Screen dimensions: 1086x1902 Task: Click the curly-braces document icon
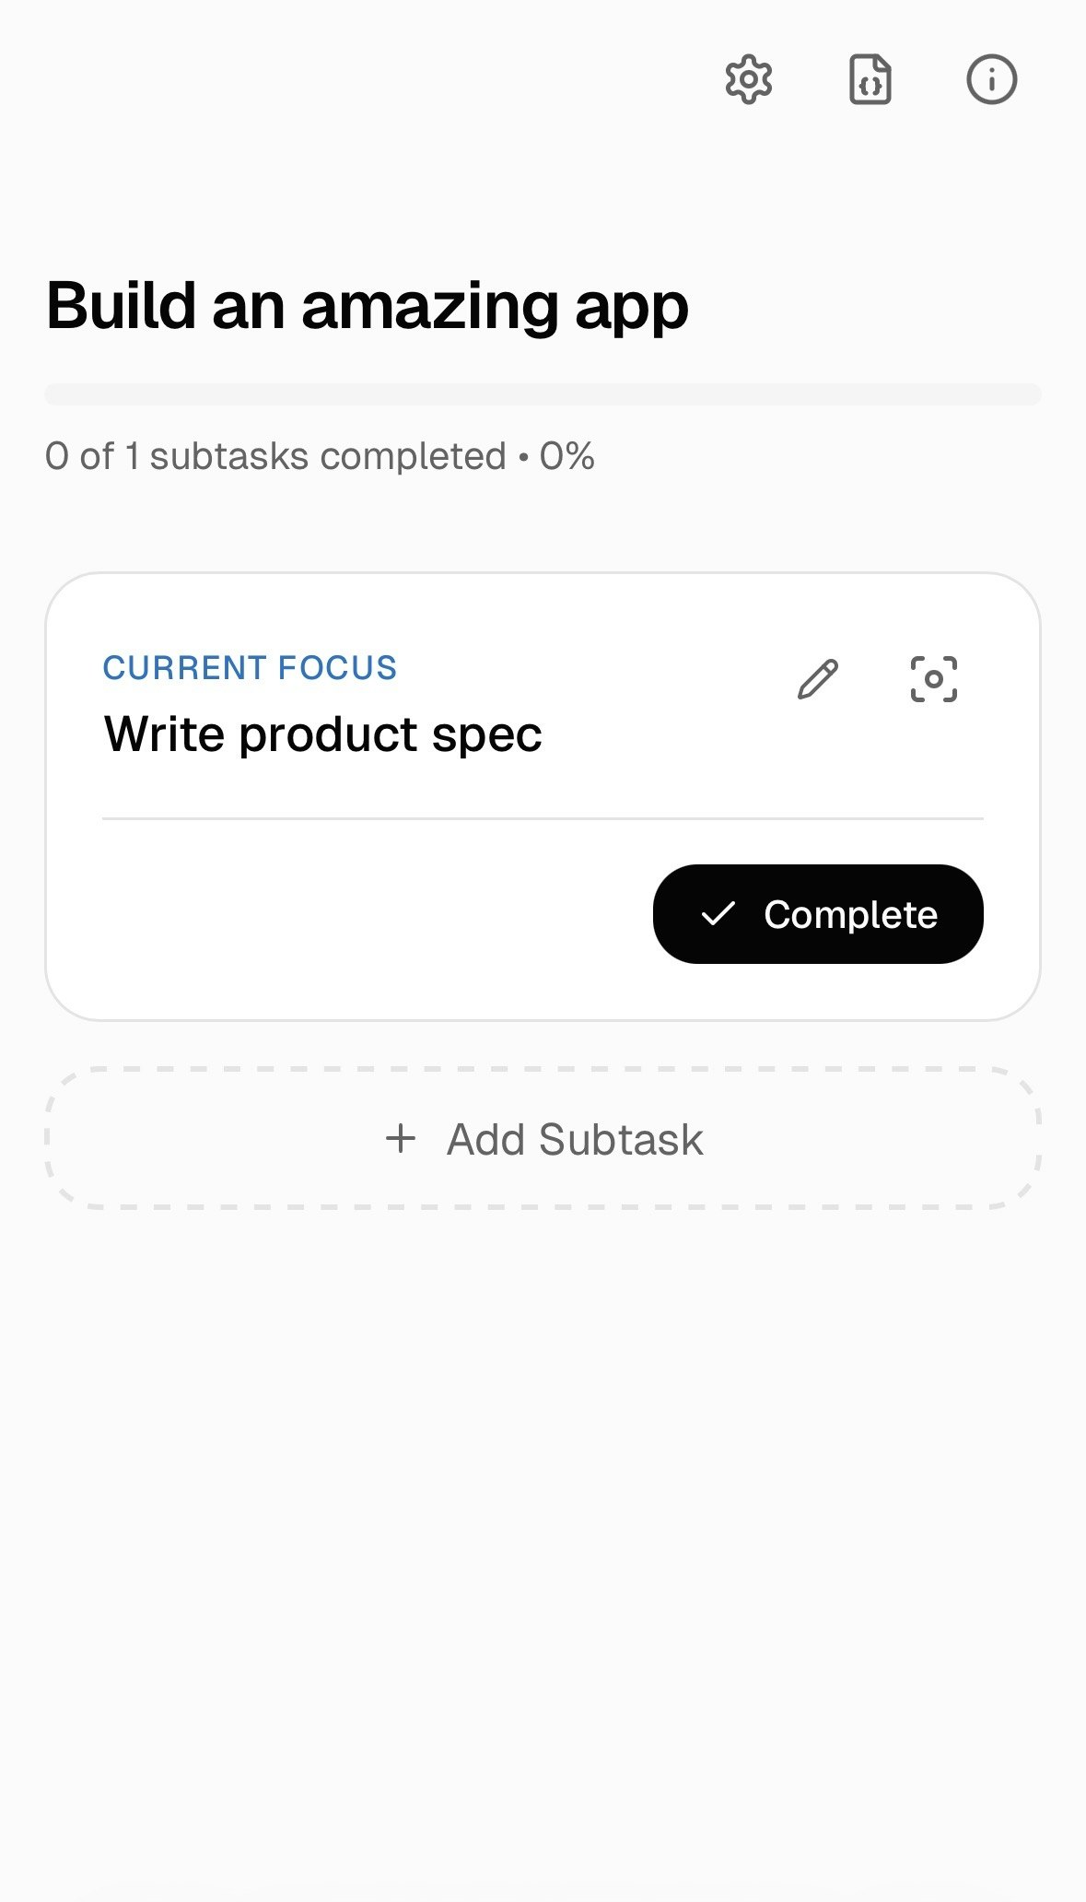[x=870, y=80]
